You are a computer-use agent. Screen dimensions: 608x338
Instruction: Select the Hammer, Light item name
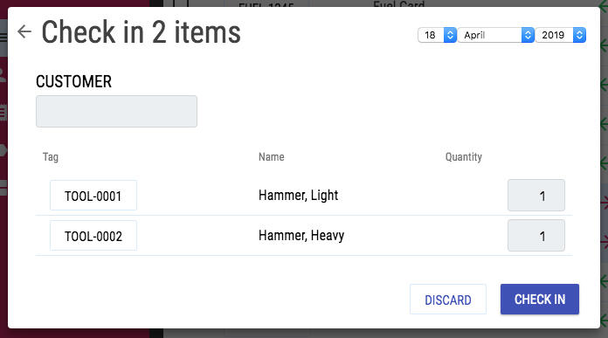point(298,196)
